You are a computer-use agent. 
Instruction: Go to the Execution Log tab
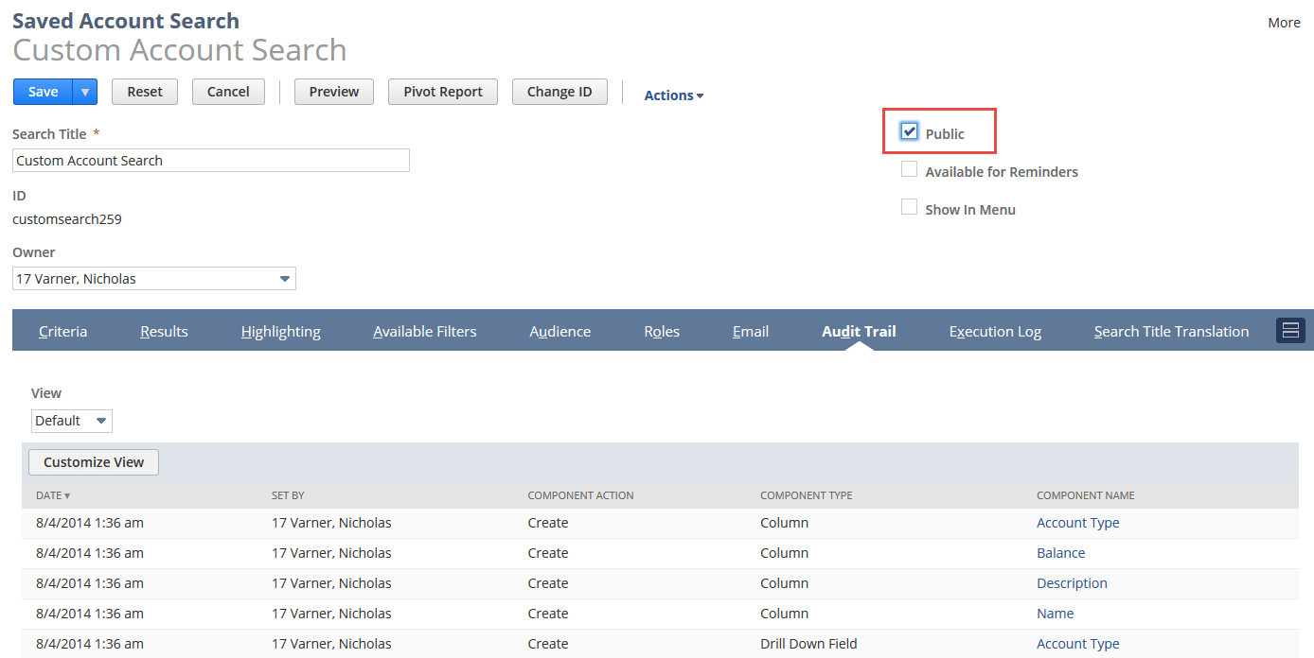pos(995,331)
